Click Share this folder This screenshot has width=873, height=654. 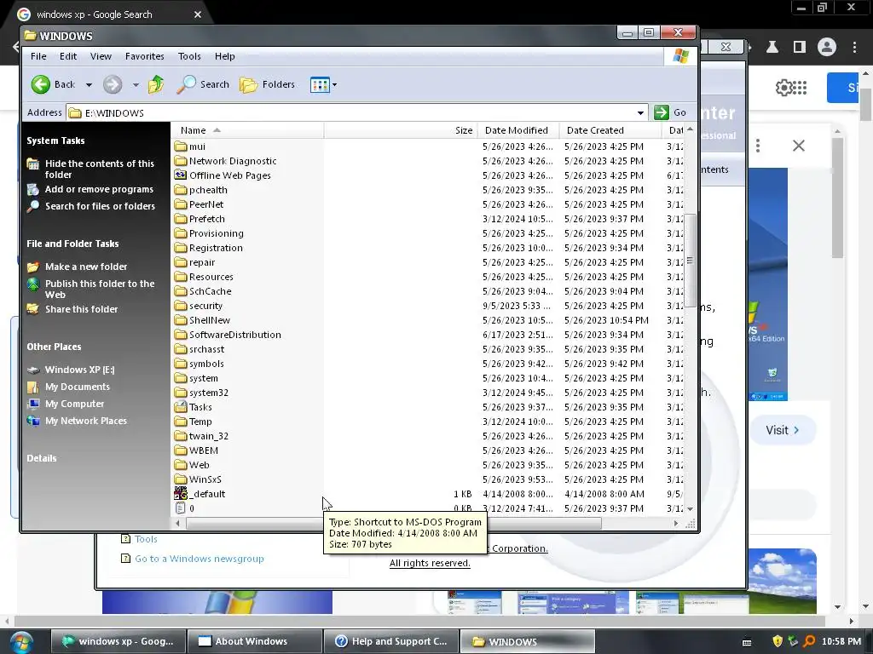(x=81, y=308)
